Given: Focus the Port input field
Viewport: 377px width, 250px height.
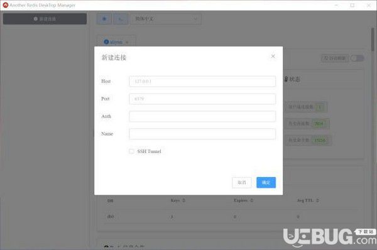Looking at the screenshot, I should click(x=202, y=99).
